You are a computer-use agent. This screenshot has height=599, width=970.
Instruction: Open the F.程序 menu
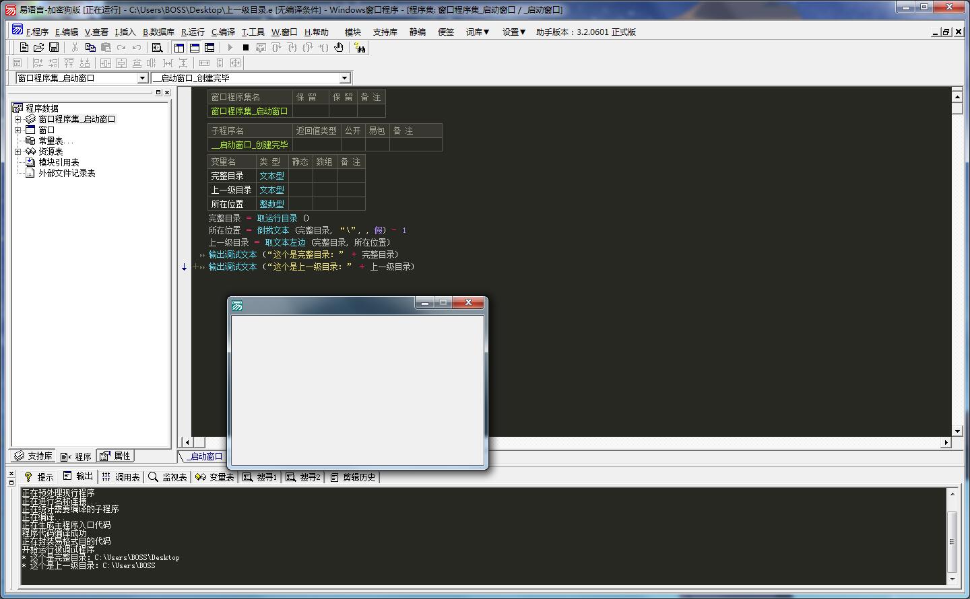(x=37, y=32)
